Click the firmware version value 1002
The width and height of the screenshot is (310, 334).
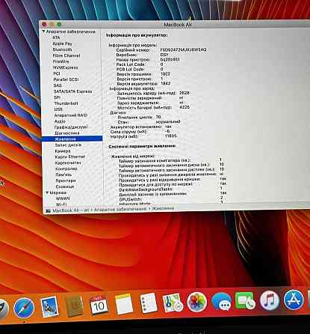(165, 74)
